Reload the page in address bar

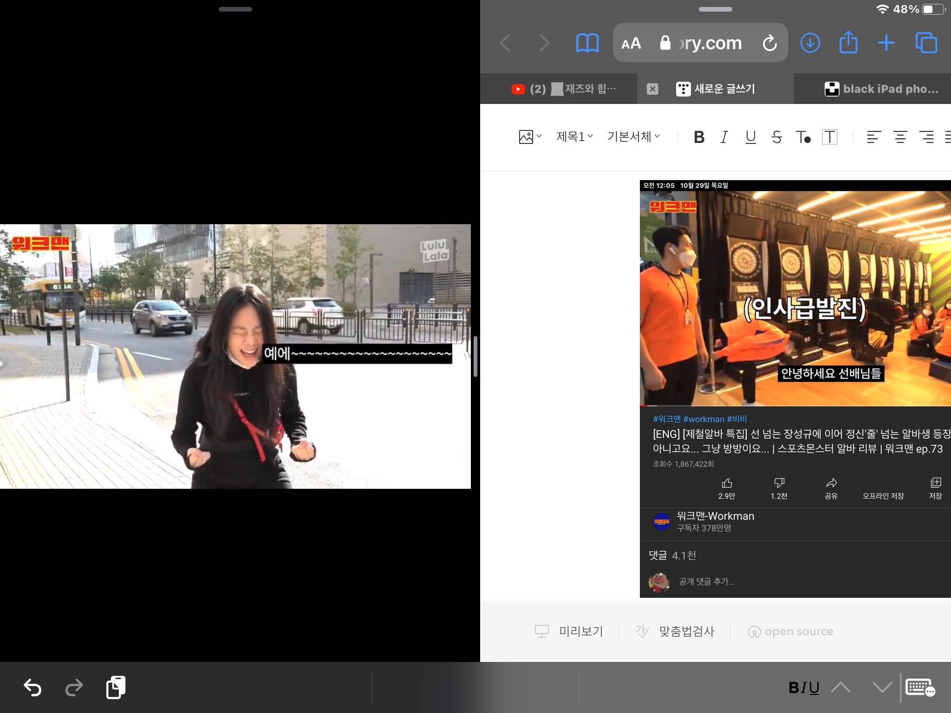[x=769, y=43]
